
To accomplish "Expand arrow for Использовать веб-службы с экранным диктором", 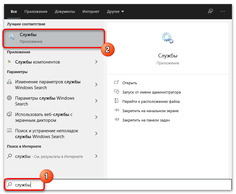I will (96, 117).
